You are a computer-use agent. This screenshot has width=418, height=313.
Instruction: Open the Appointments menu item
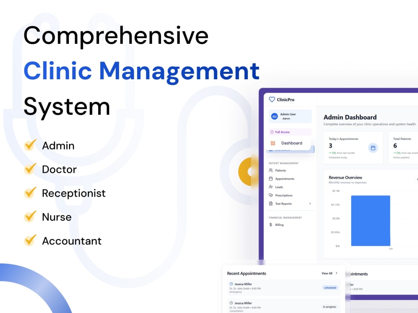pos(290,179)
